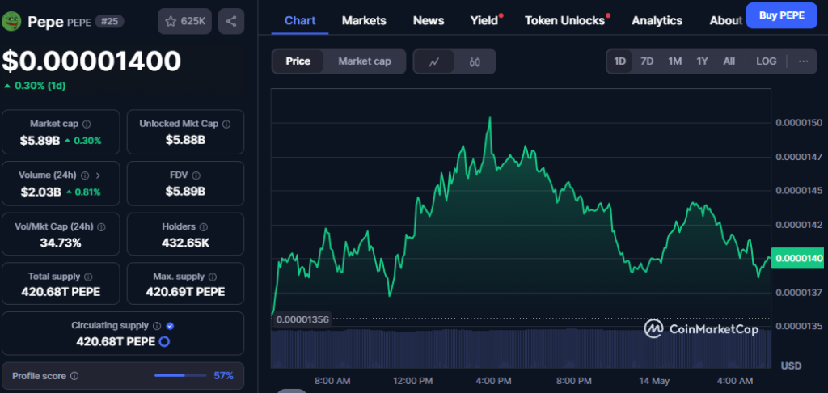Click the circulating supply ring progress icon
The height and width of the screenshot is (393, 828).
click(164, 342)
